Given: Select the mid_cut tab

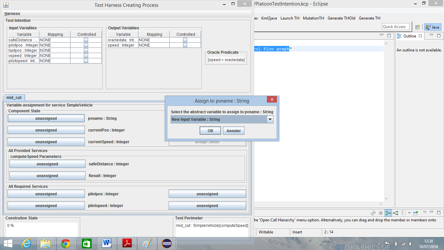Looking at the screenshot, I should [14, 98].
